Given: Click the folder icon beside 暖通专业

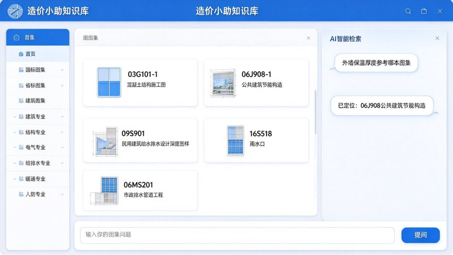Looking at the screenshot, I should pyautogui.click(x=21, y=179).
